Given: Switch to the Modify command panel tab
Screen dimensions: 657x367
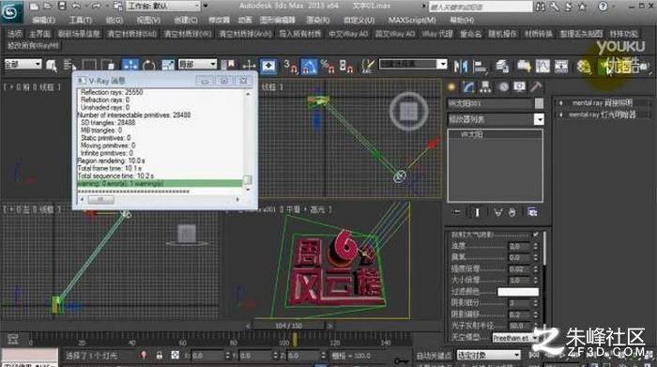Looking at the screenshot, I should (468, 86).
